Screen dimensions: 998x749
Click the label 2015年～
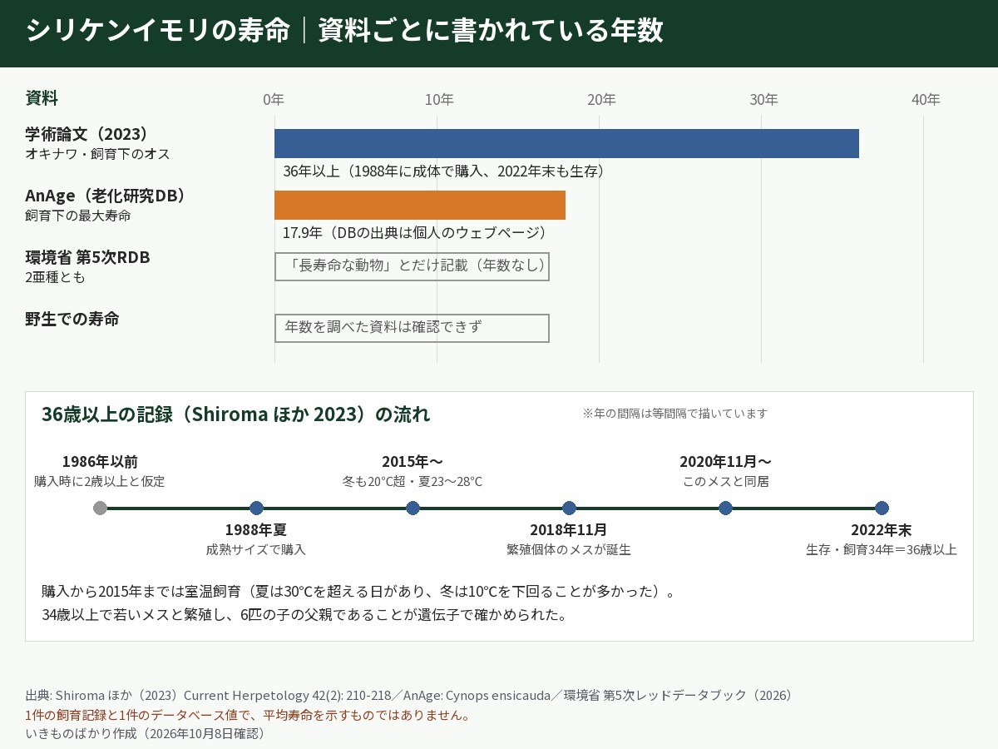pyautogui.click(x=413, y=462)
